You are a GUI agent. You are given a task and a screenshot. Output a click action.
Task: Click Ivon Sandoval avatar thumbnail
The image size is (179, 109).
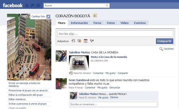(x=61, y=84)
